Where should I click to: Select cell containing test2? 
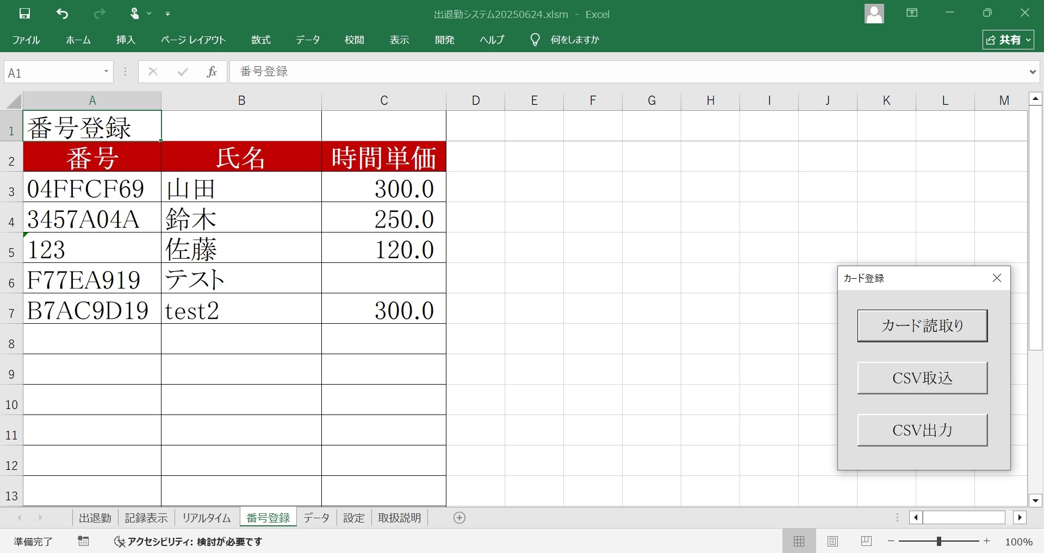point(241,310)
